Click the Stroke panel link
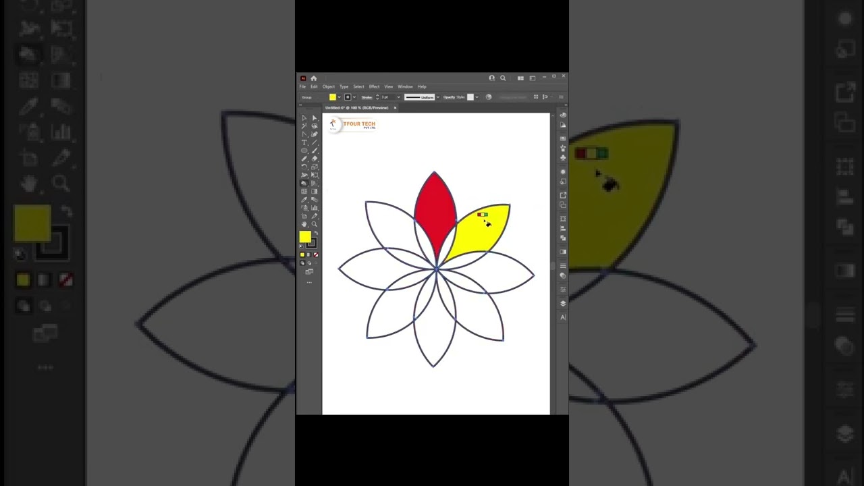 367,97
